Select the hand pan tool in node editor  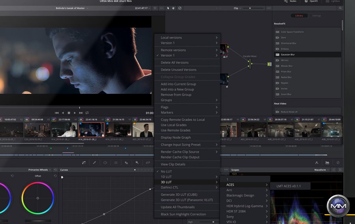point(173,8)
